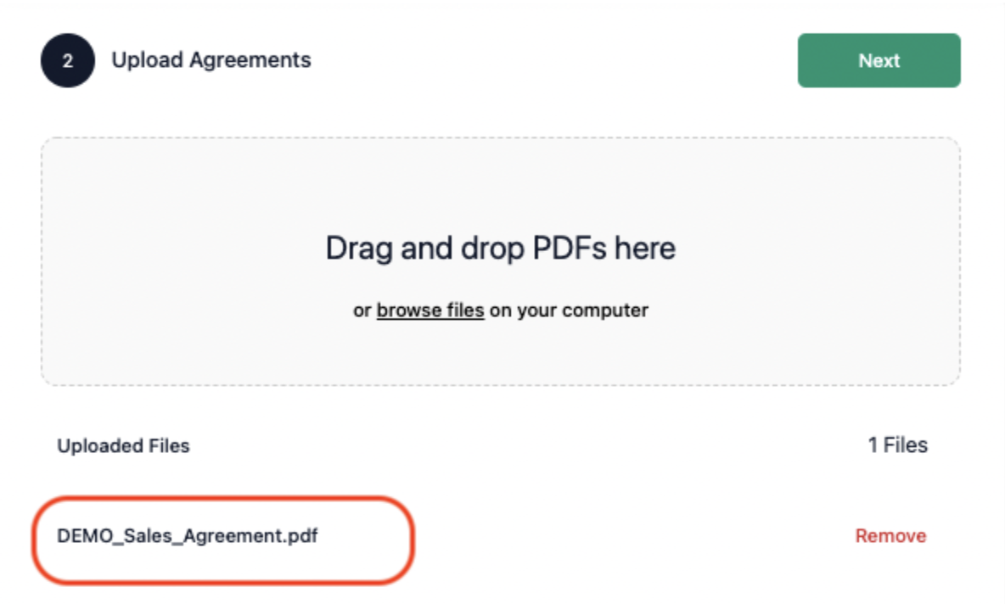Screen dimensions: 1005x604
Task: Click the words on your computer
Action: click(x=569, y=310)
